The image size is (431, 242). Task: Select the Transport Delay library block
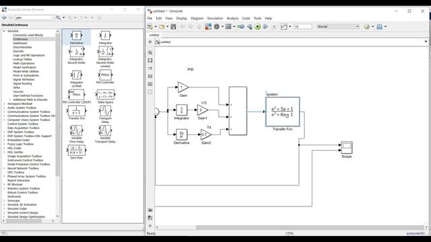105,114
